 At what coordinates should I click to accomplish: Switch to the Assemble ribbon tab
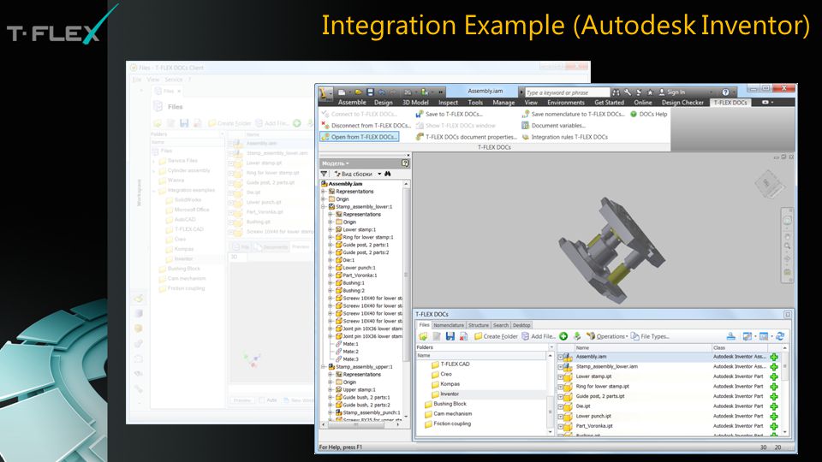(352, 103)
